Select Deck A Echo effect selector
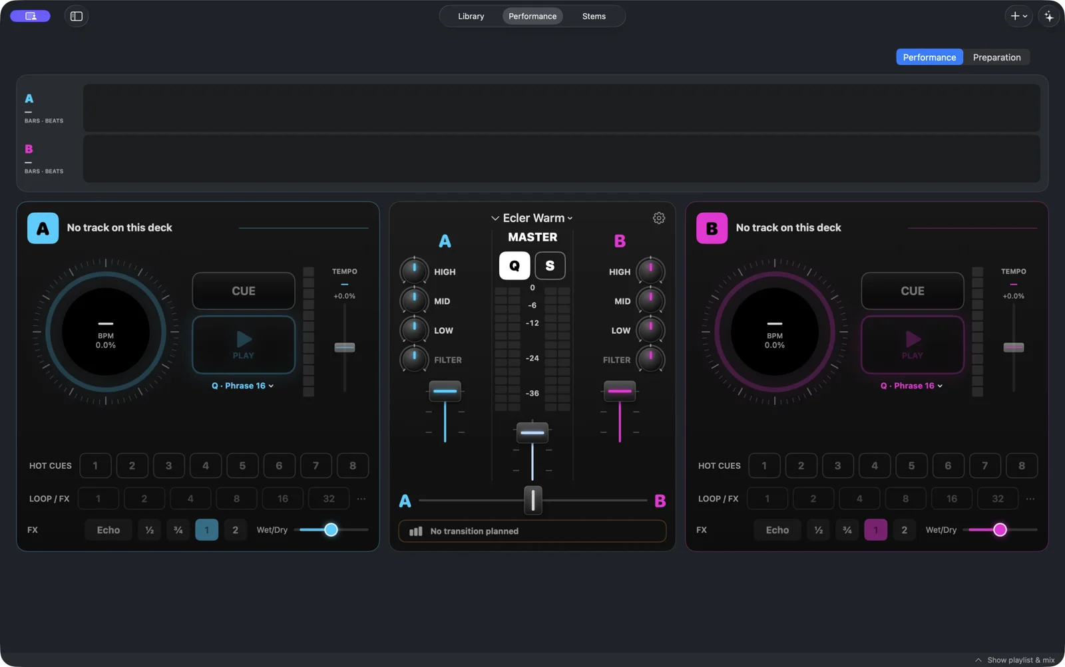The image size is (1065, 667). tap(108, 530)
